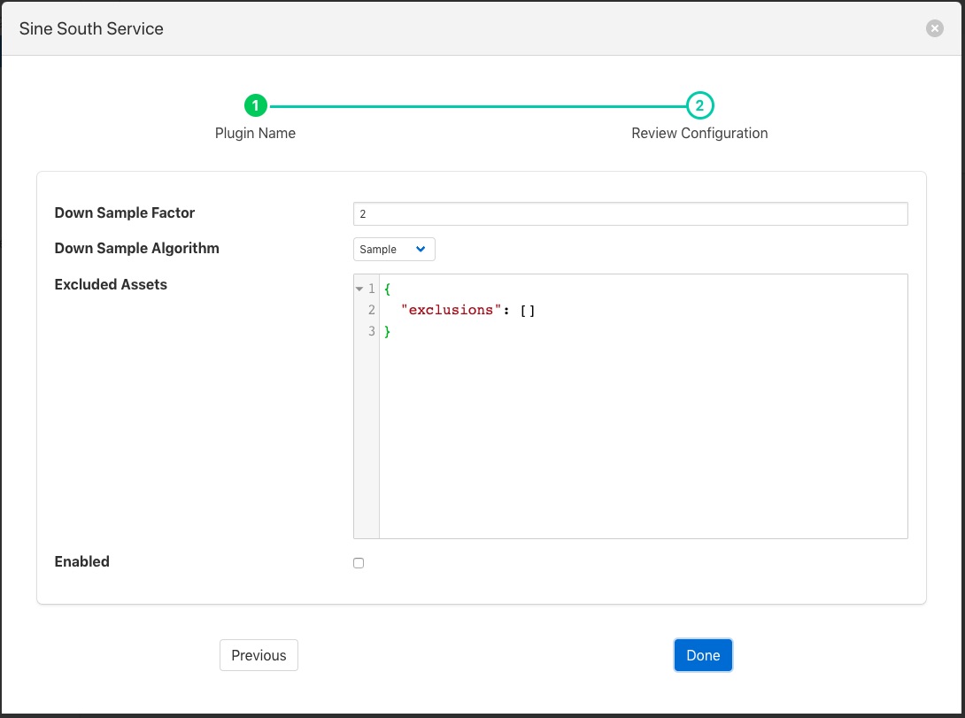
Task: Click the step 1 circle indicator
Action: pos(255,106)
